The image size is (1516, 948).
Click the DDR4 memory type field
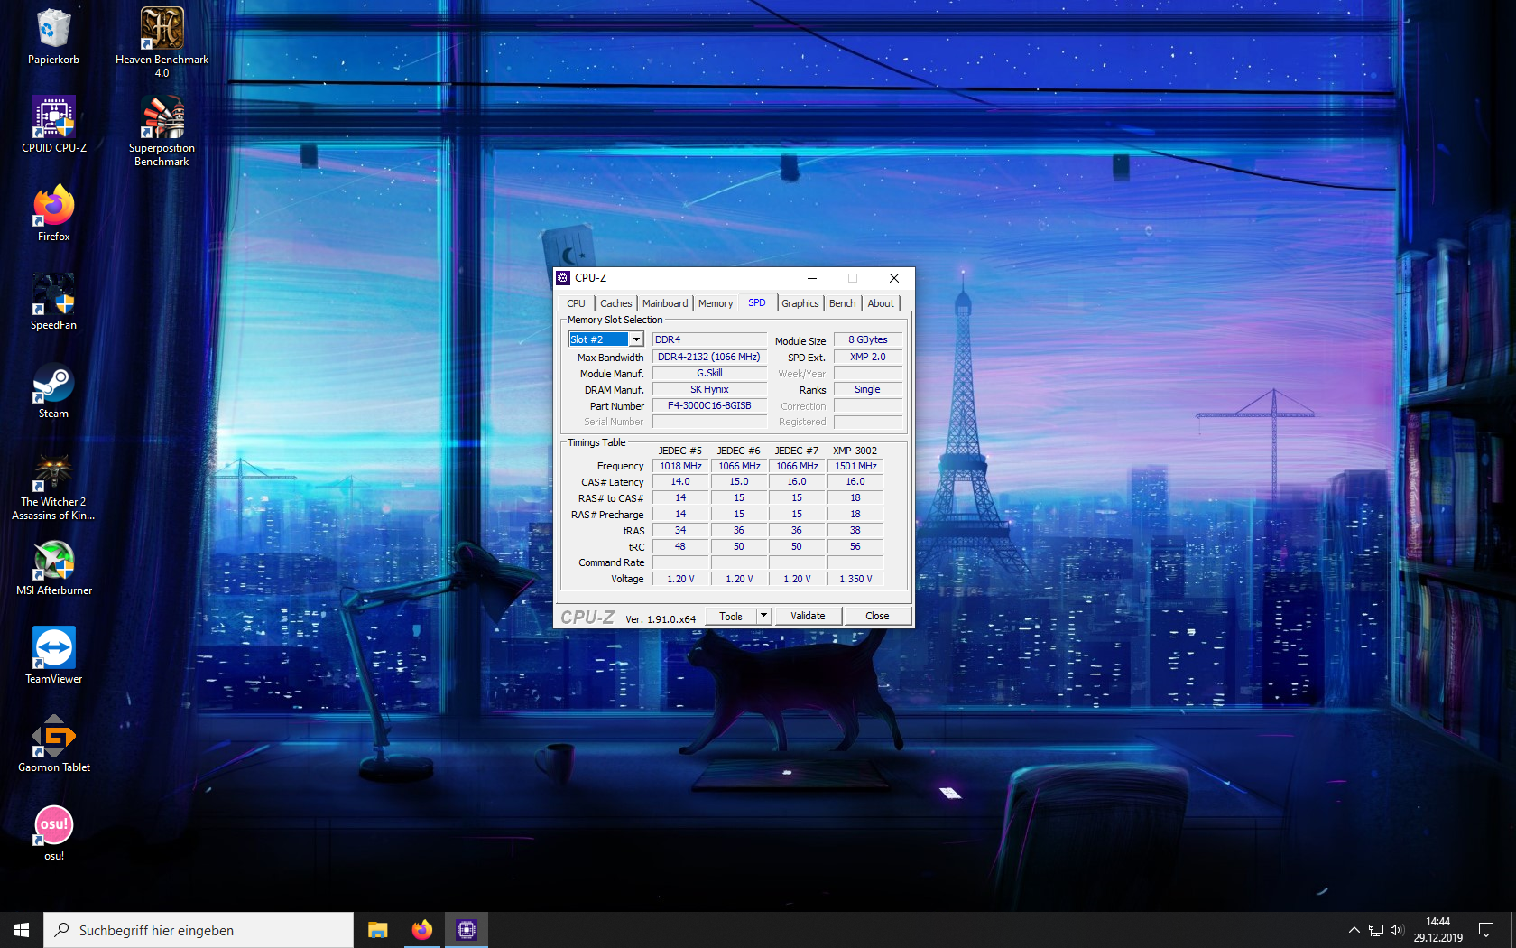tap(709, 340)
